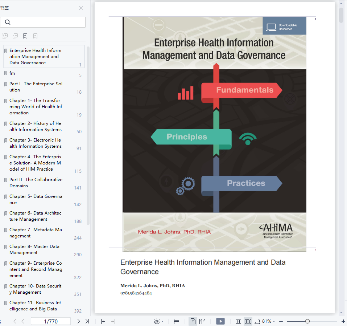This screenshot has height=326, width=347.
Task: Click the bold author line below the cover
Action: [x=153, y=286]
